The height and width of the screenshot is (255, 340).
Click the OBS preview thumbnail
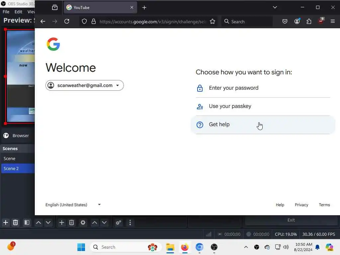21,76
